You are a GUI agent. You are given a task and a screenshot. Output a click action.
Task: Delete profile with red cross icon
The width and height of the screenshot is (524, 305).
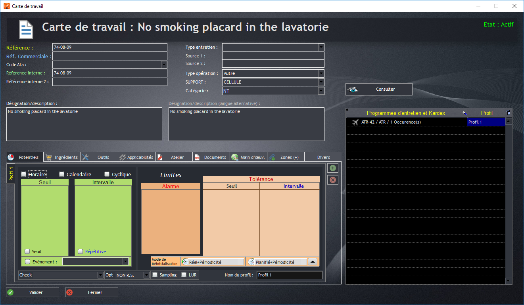[333, 180]
